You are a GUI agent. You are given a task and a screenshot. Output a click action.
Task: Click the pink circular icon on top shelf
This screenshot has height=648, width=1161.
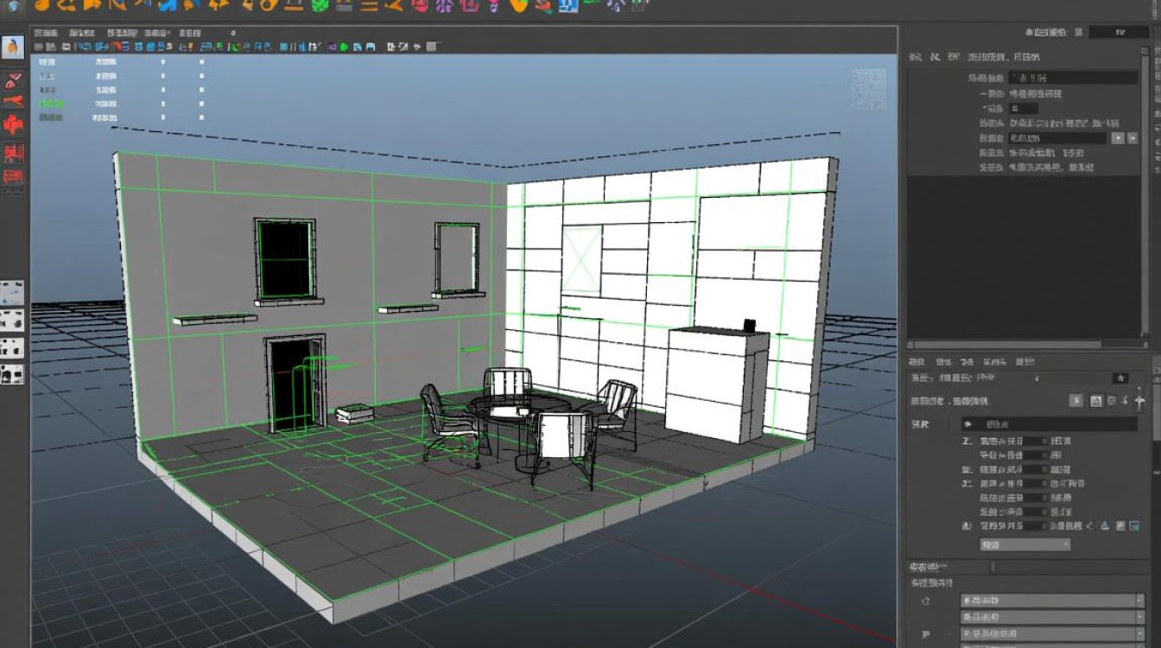419,5
